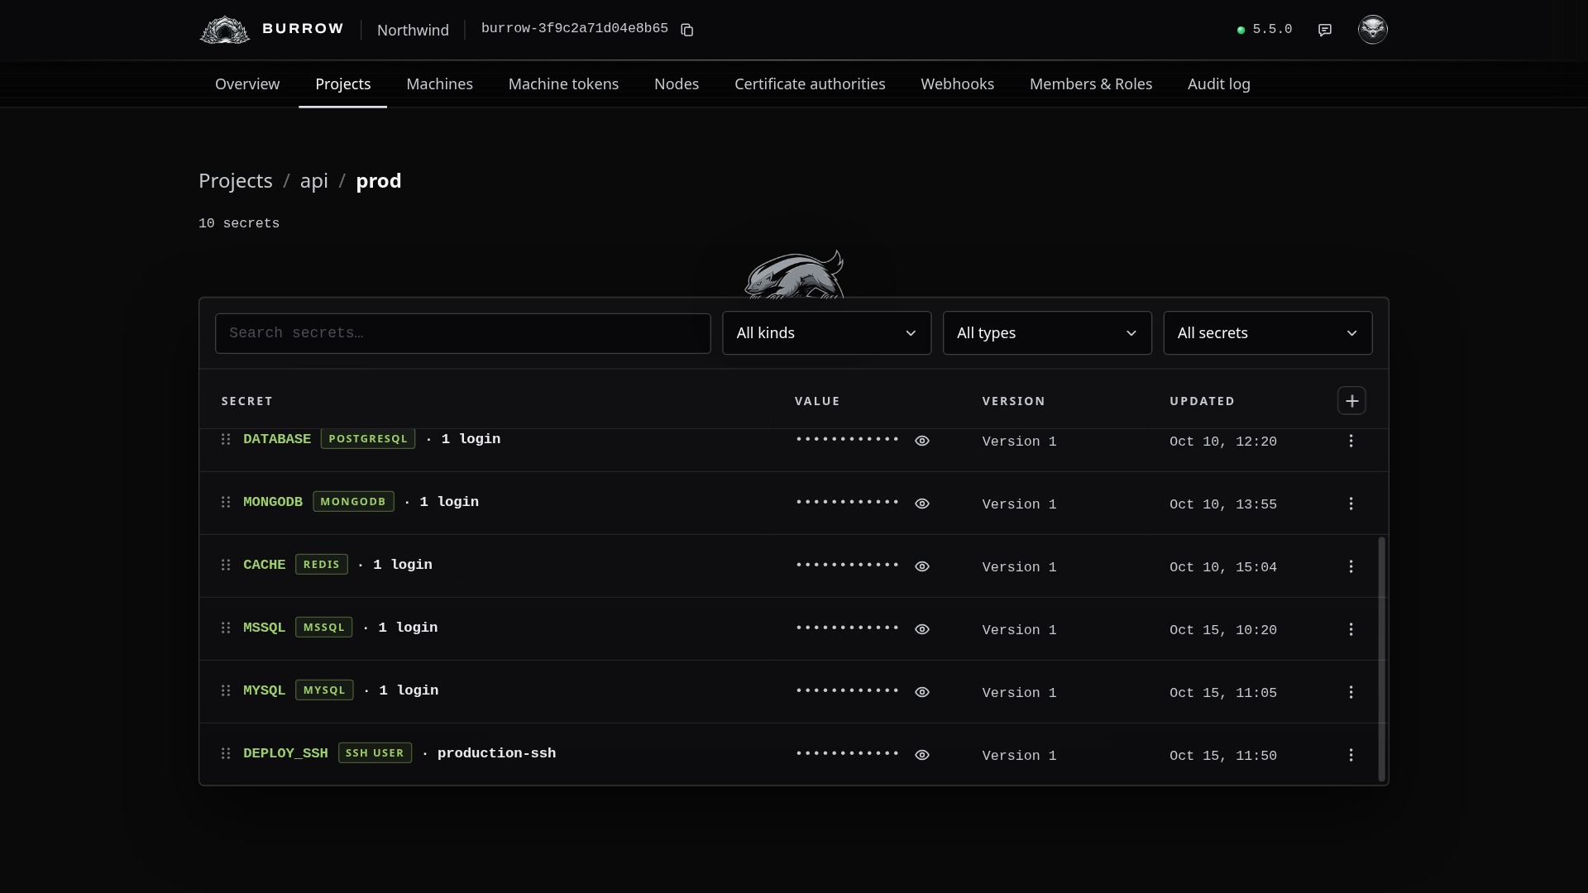The height and width of the screenshot is (893, 1588).
Task: Click the secrets list scrollbar
Action: pos(1381,659)
